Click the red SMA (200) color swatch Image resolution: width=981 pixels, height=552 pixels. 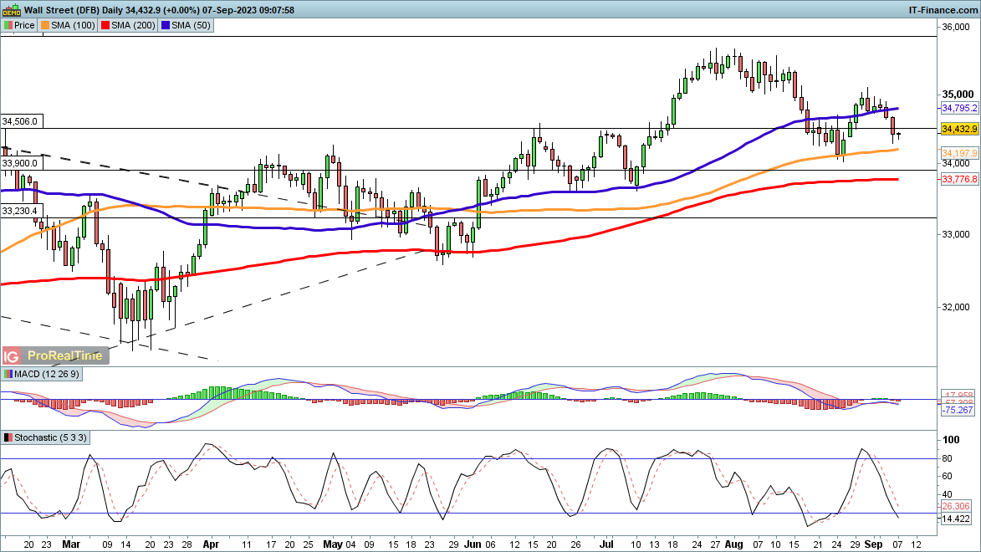[x=106, y=25]
